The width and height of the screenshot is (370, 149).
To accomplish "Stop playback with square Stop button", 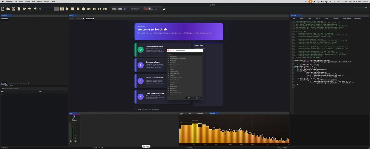I will 73,9.
